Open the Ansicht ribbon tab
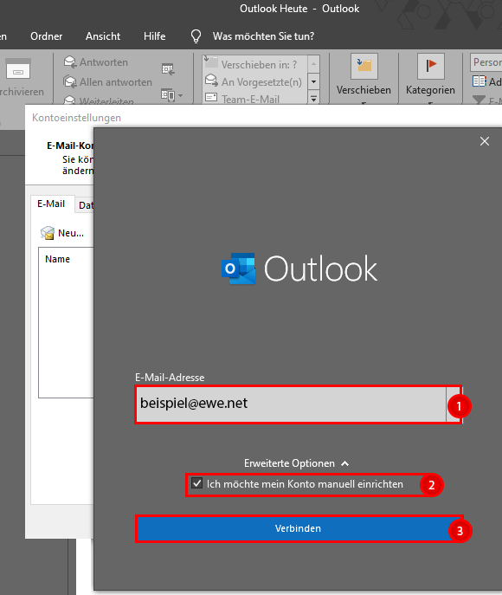 tap(103, 36)
